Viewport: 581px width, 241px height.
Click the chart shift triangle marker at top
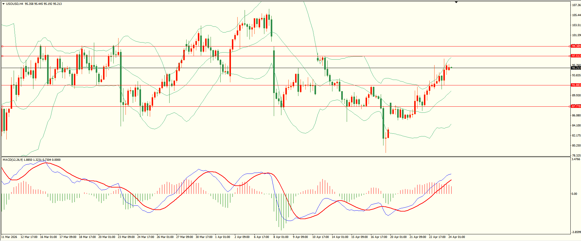tap(456, 2)
